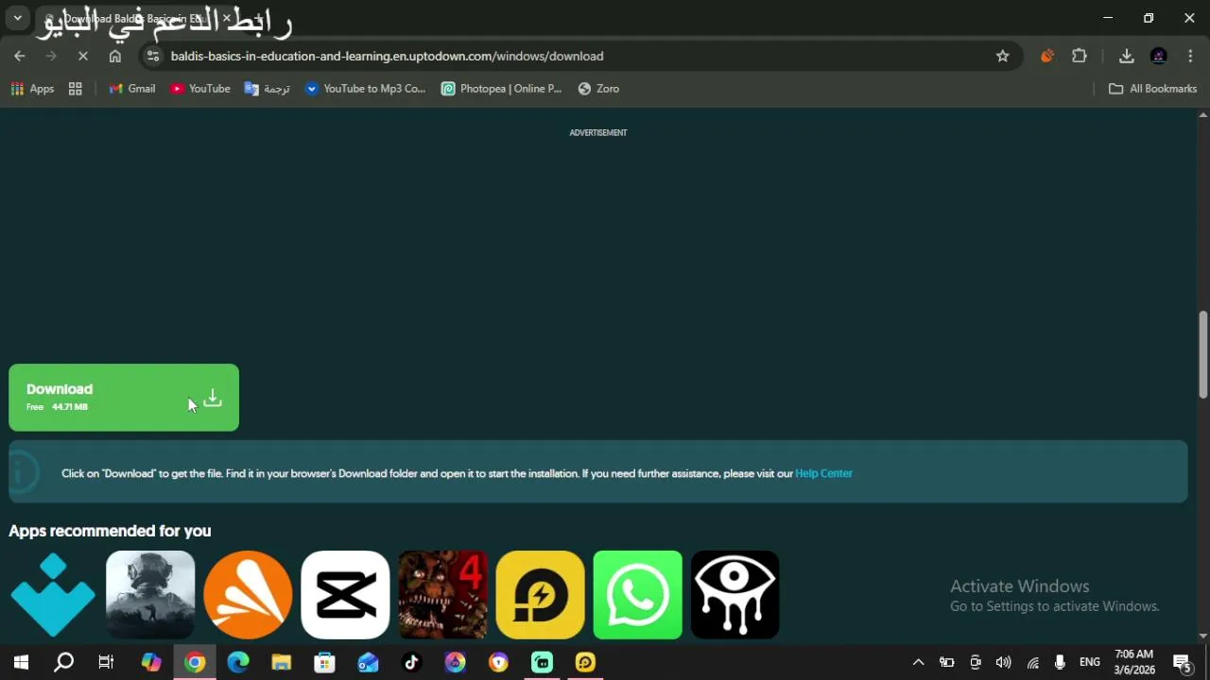Click the page vertical scrollbar thumb

point(1203,354)
